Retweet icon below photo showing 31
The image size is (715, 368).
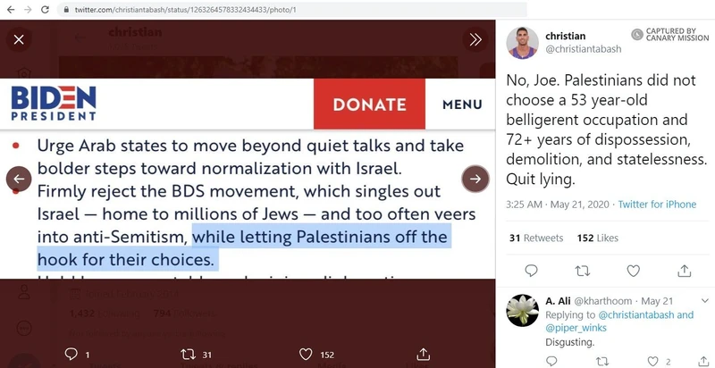coord(189,355)
